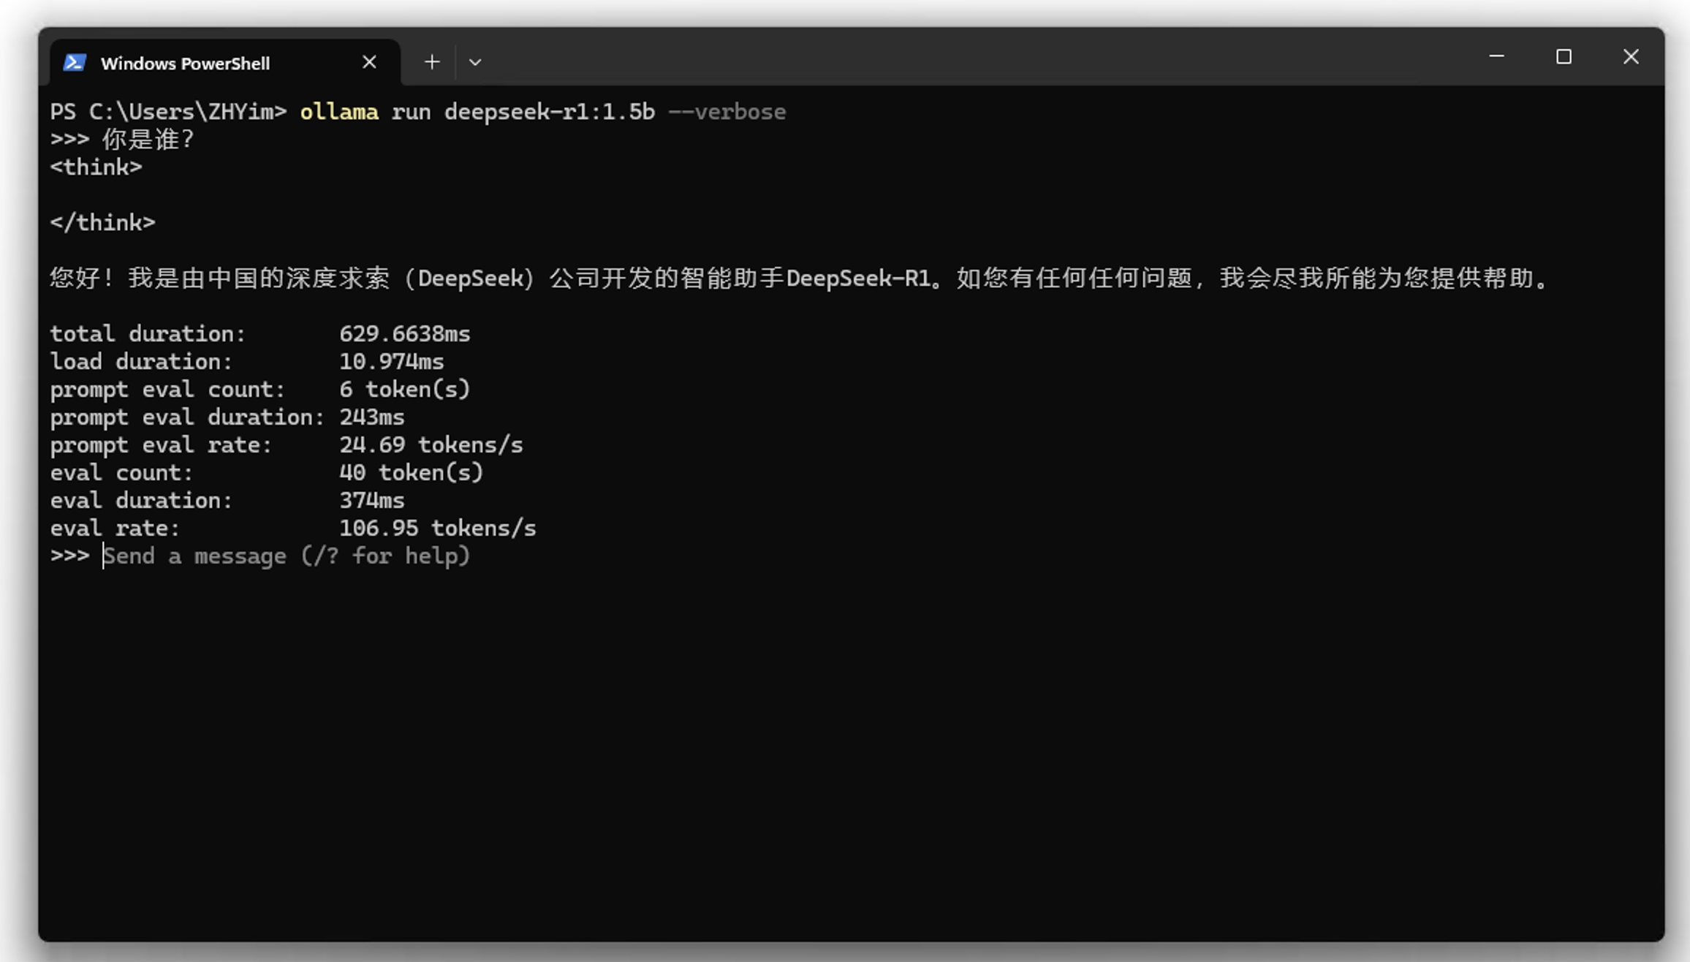Expand the new tab profile dropdown
1690x962 pixels.
pos(475,63)
